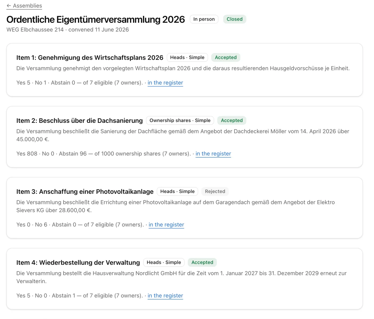Screen dimensions: 374x319
Task: Open Item 3's 'in the register' link
Action: (166, 225)
